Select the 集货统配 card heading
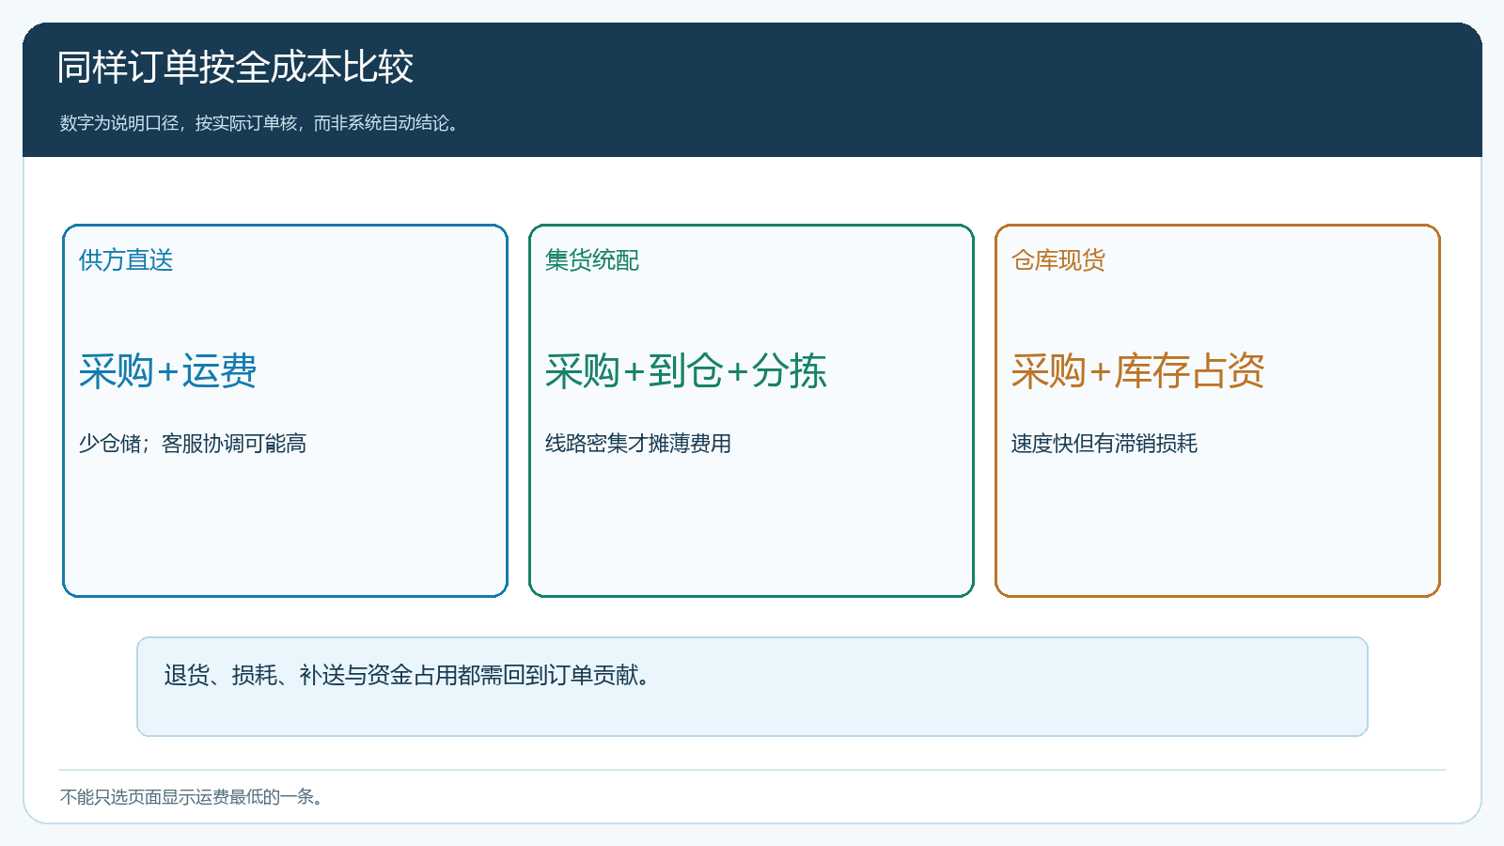1504x846 pixels. (592, 260)
